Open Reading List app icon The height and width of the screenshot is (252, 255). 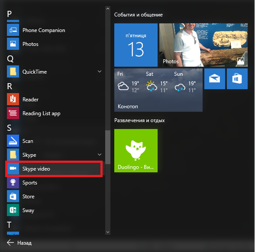coord(13,113)
